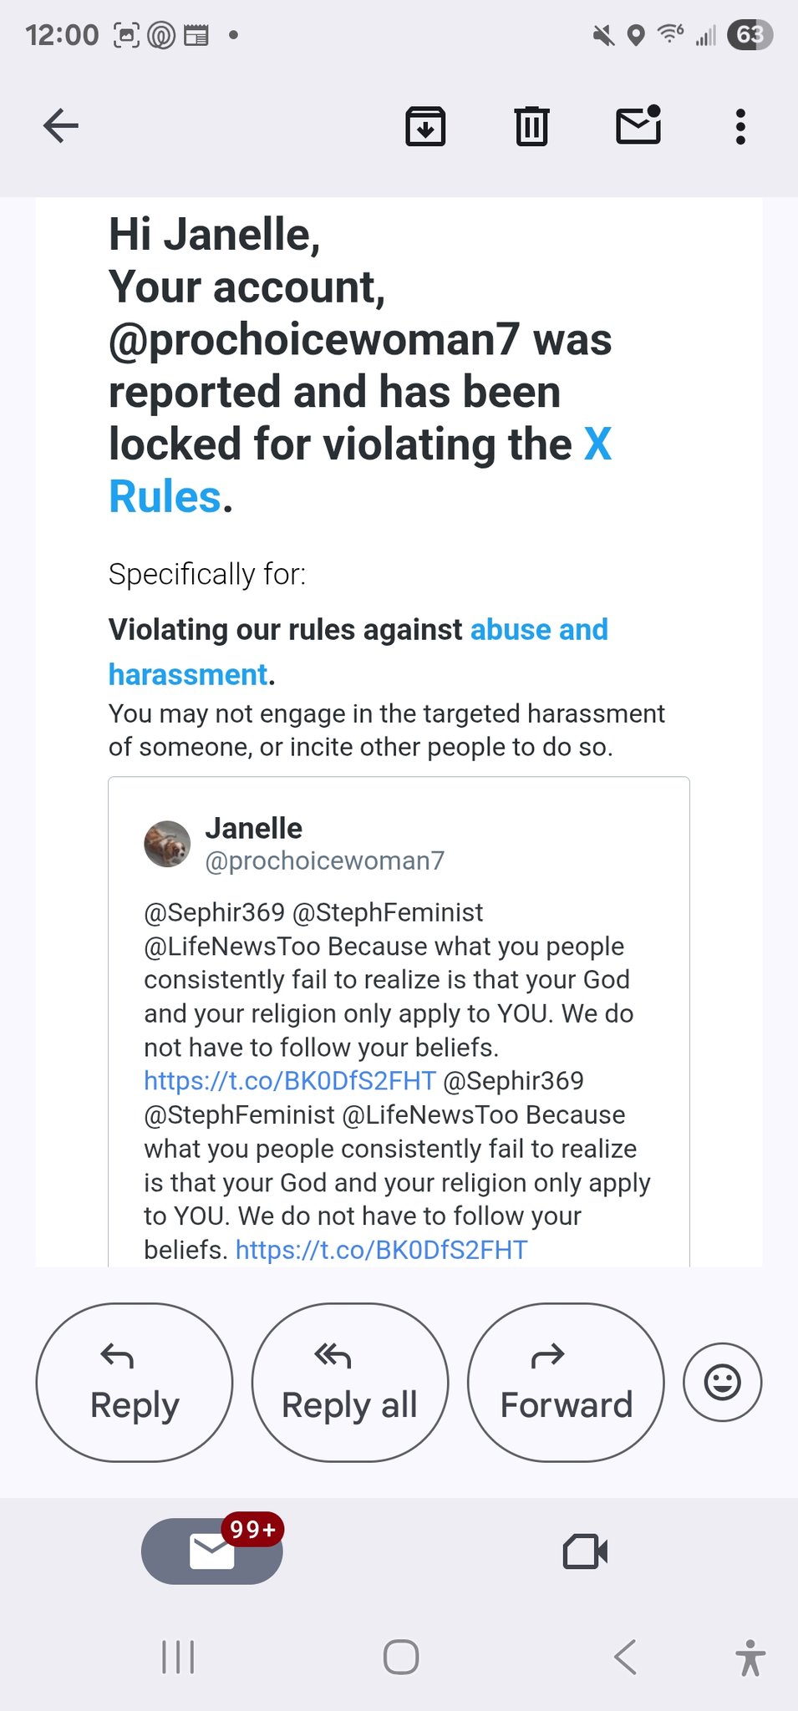The width and height of the screenshot is (798, 1711).
Task: Forward this email
Action: tap(566, 1383)
